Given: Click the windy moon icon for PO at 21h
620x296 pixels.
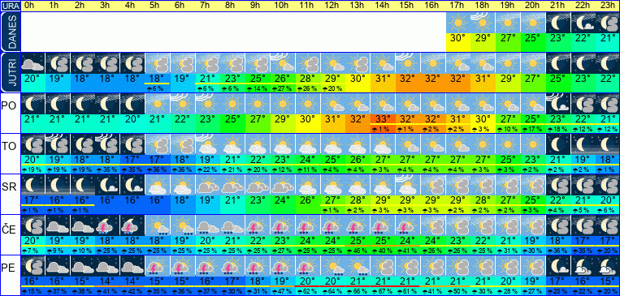Looking at the screenshot, I should (x=558, y=104).
